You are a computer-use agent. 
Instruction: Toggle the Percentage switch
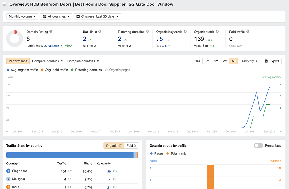click(x=258, y=146)
